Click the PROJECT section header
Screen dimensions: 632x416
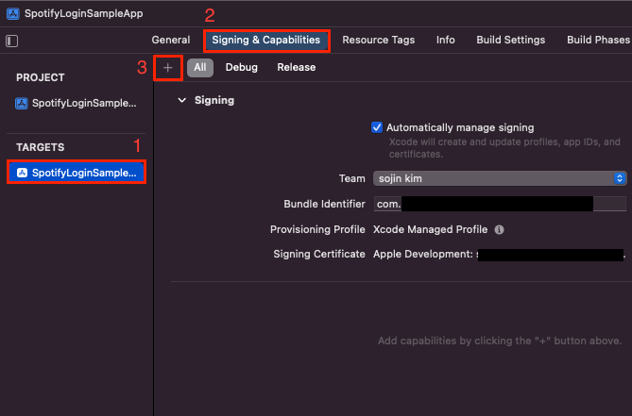41,77
